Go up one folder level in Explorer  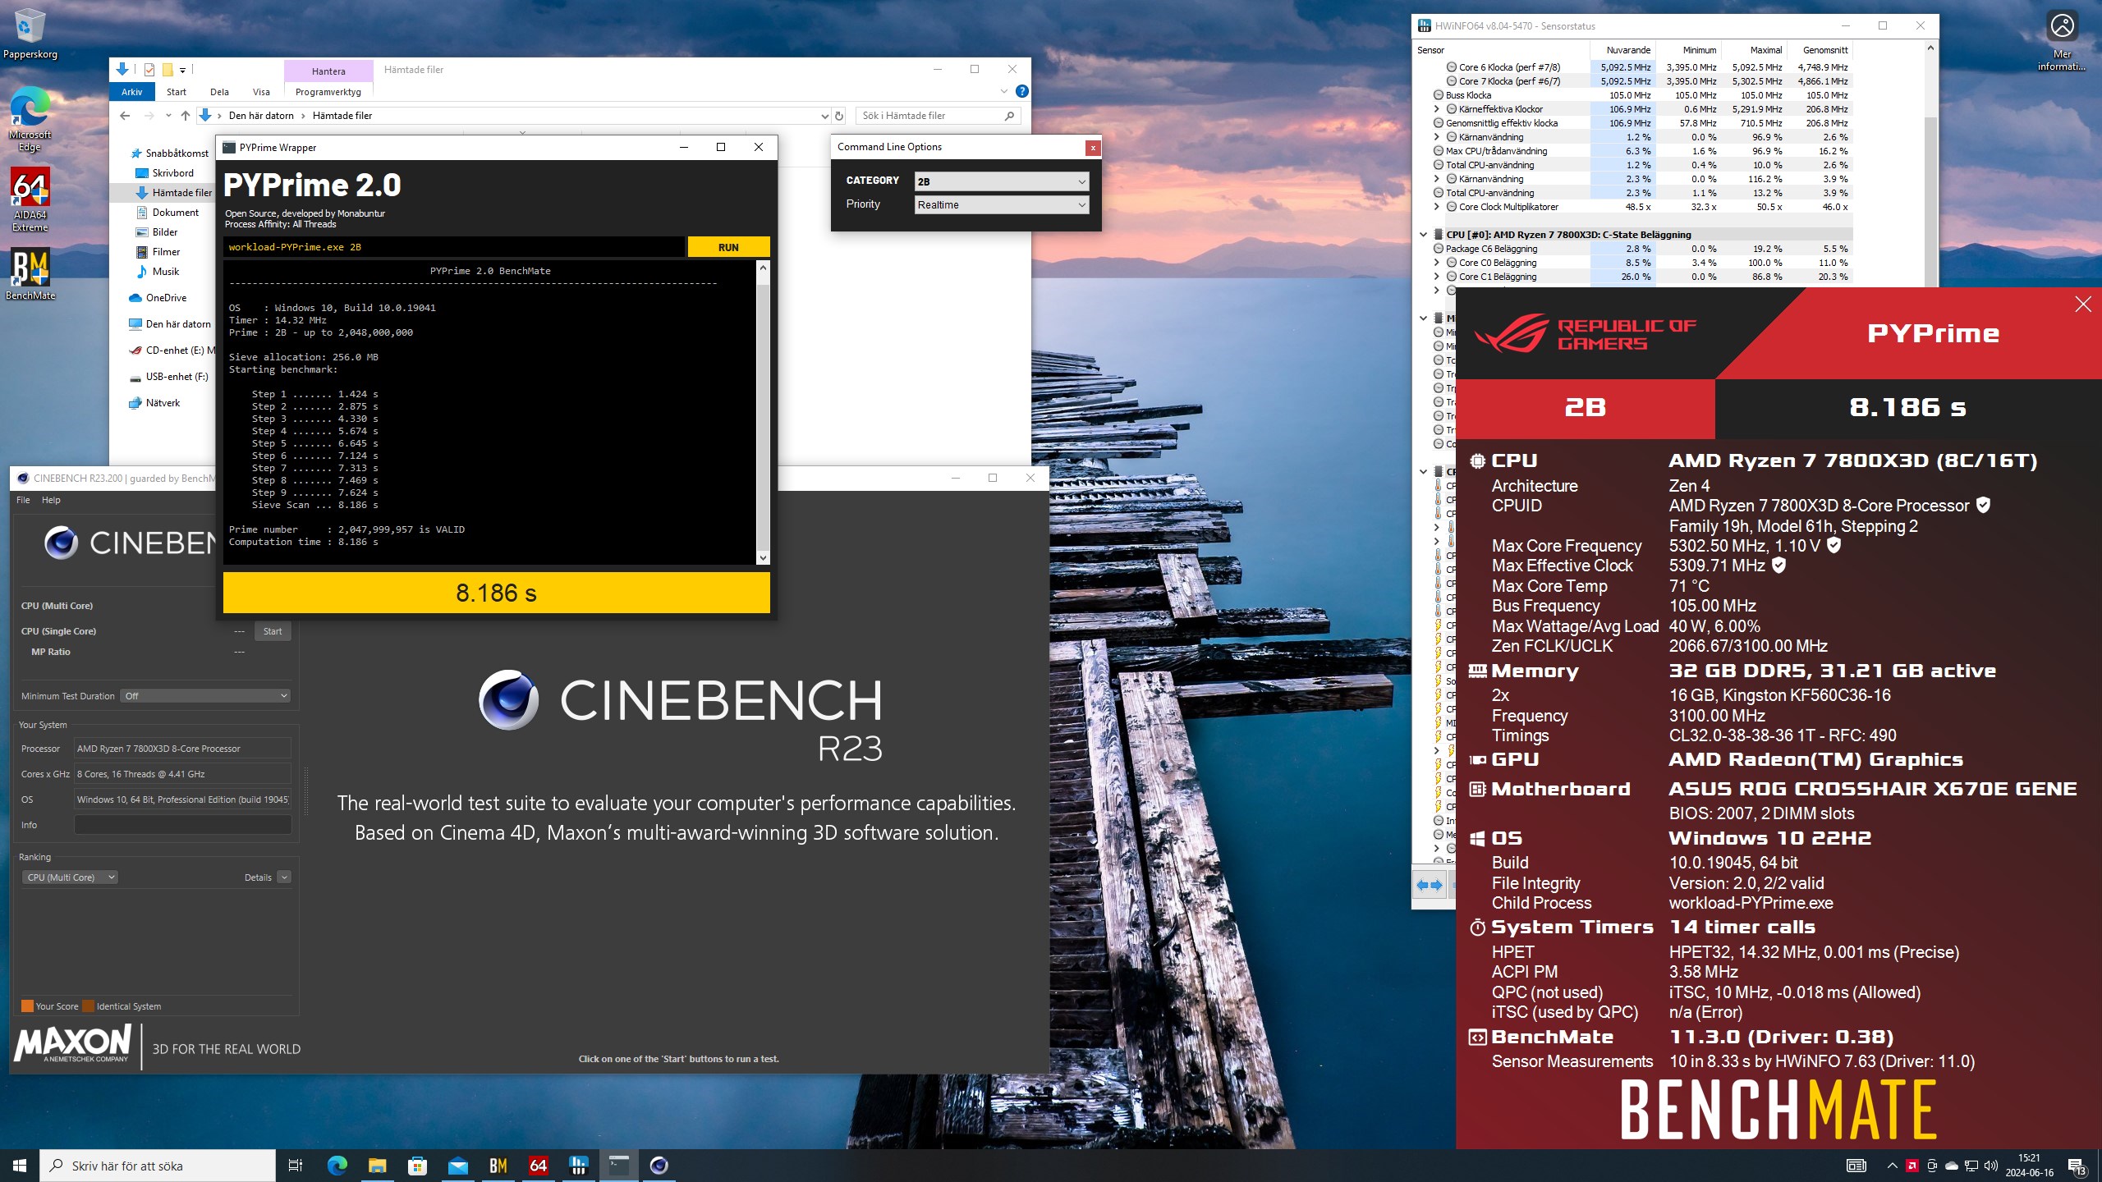(186, 116)
